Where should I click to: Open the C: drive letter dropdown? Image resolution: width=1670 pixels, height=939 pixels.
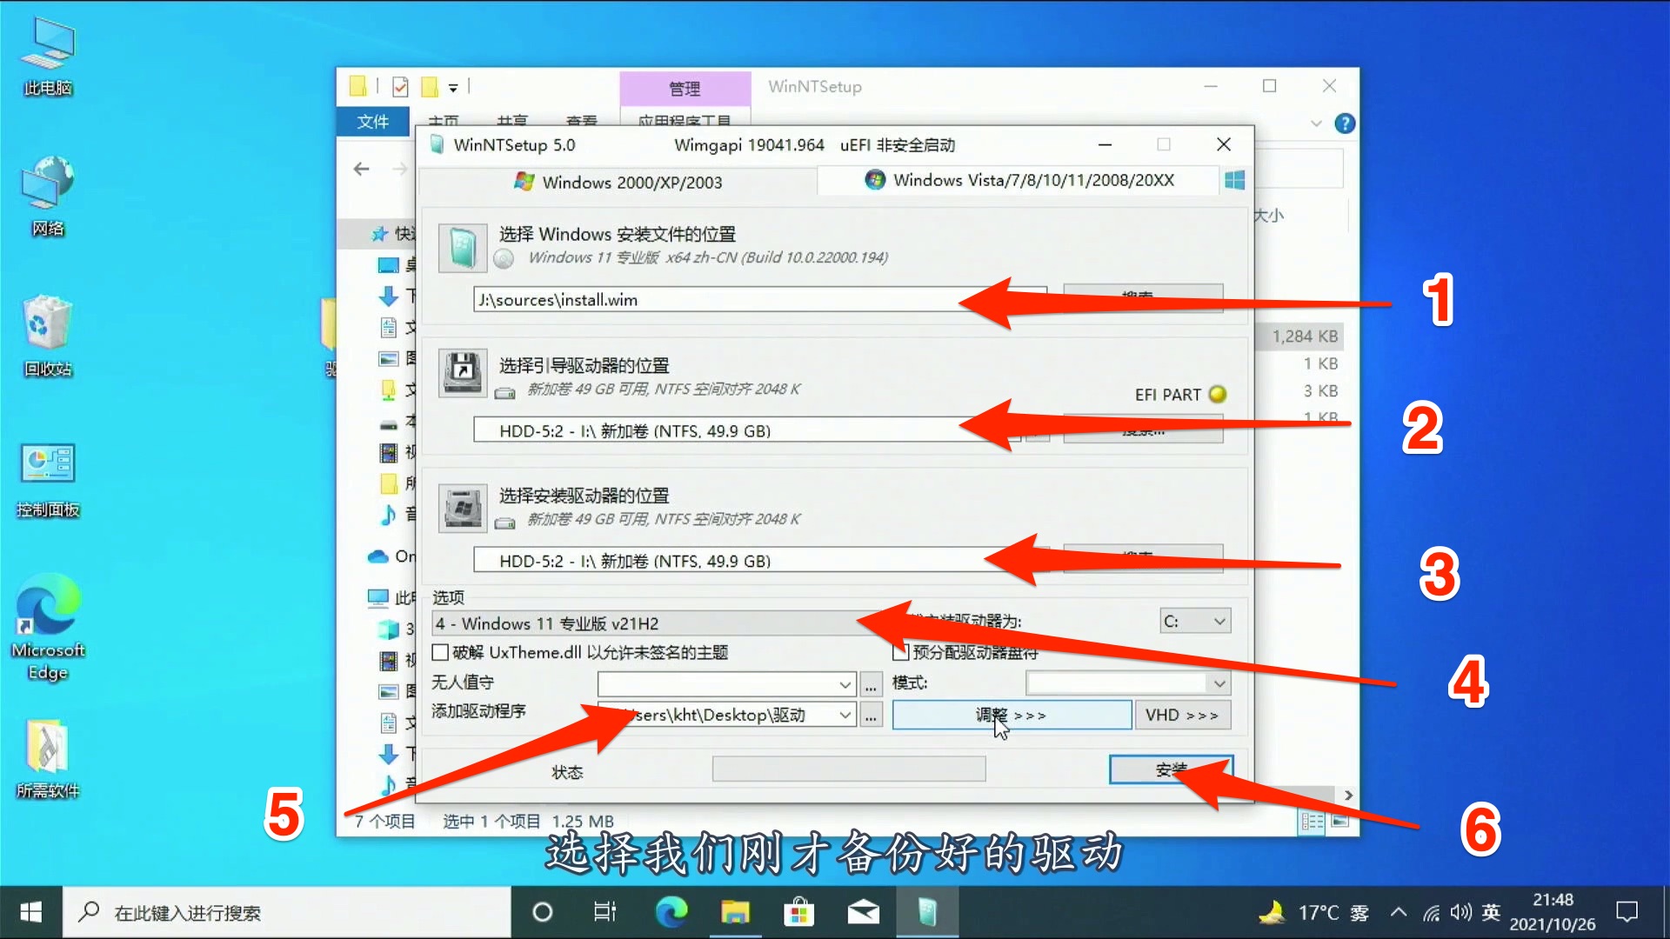coord(1193,621)
